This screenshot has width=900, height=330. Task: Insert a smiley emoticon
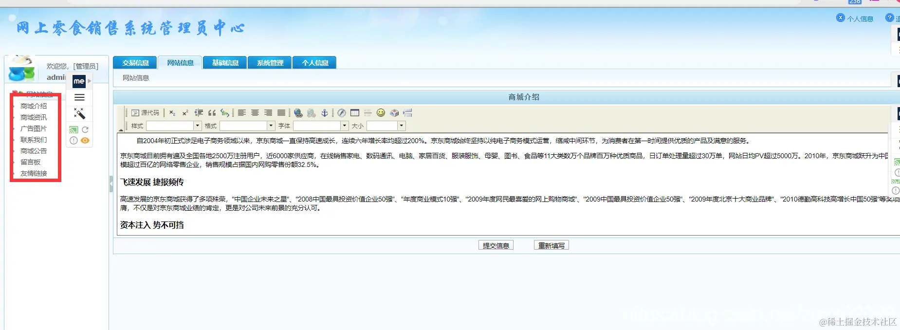click(381, 113)
